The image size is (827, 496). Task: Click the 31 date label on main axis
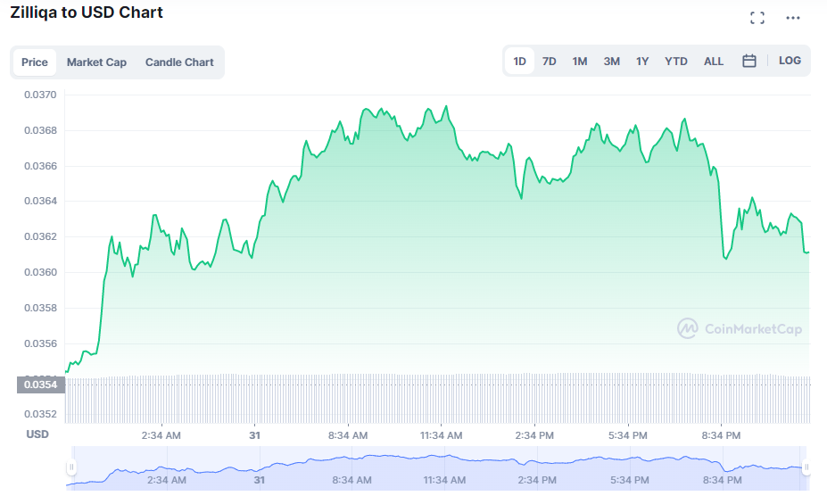(x=255, y=436)
